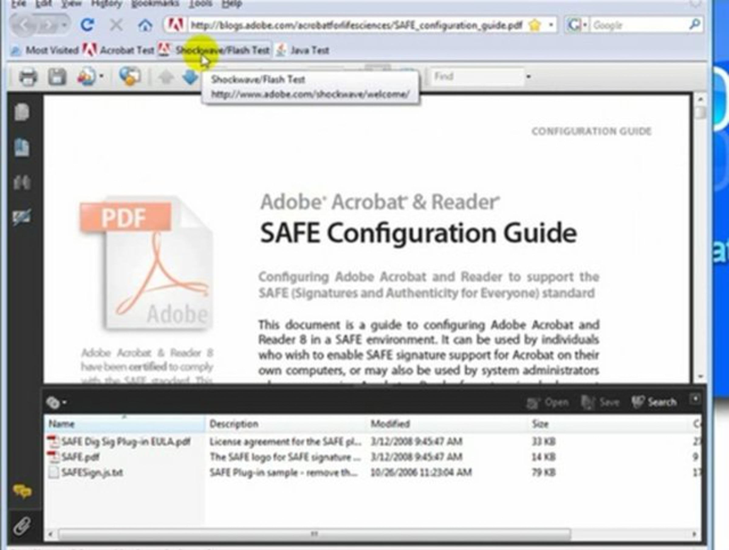Image resolution: width=729 pixels, height=550 pixels.
Task: Open the Comments panel speech bubbles icon
Action: [x=22, y=491]
